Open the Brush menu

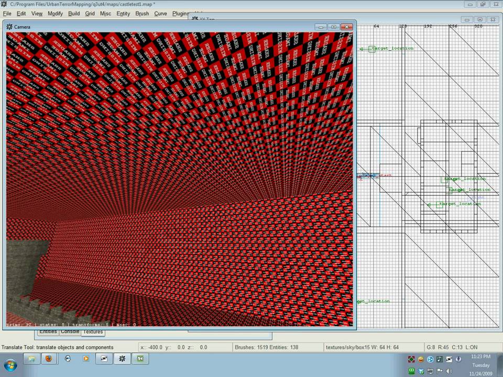pyautogui.click(x=142, y=14)
